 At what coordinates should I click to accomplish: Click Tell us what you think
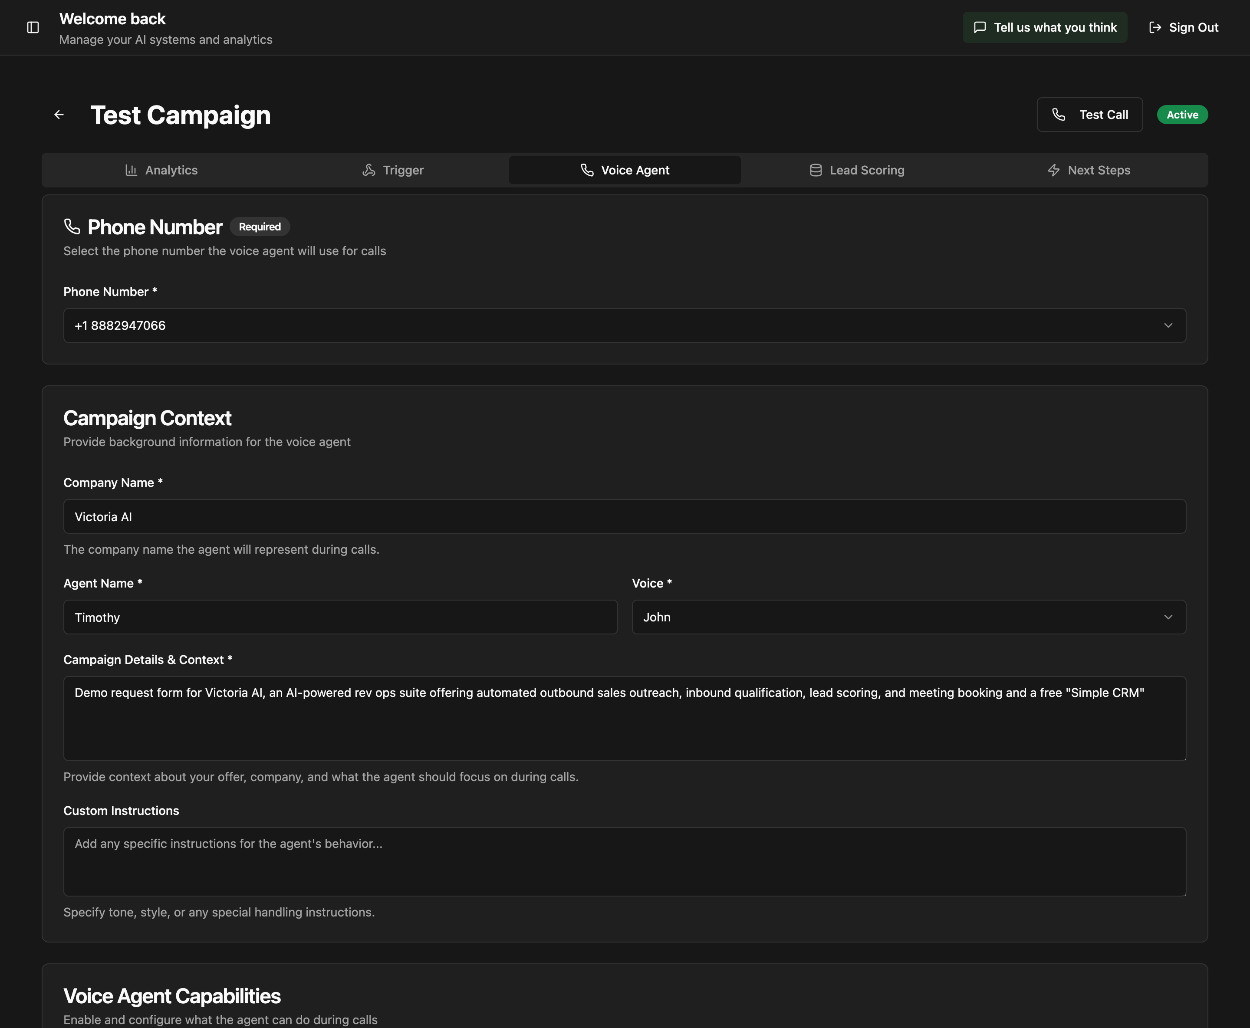tap(1055, 27)
